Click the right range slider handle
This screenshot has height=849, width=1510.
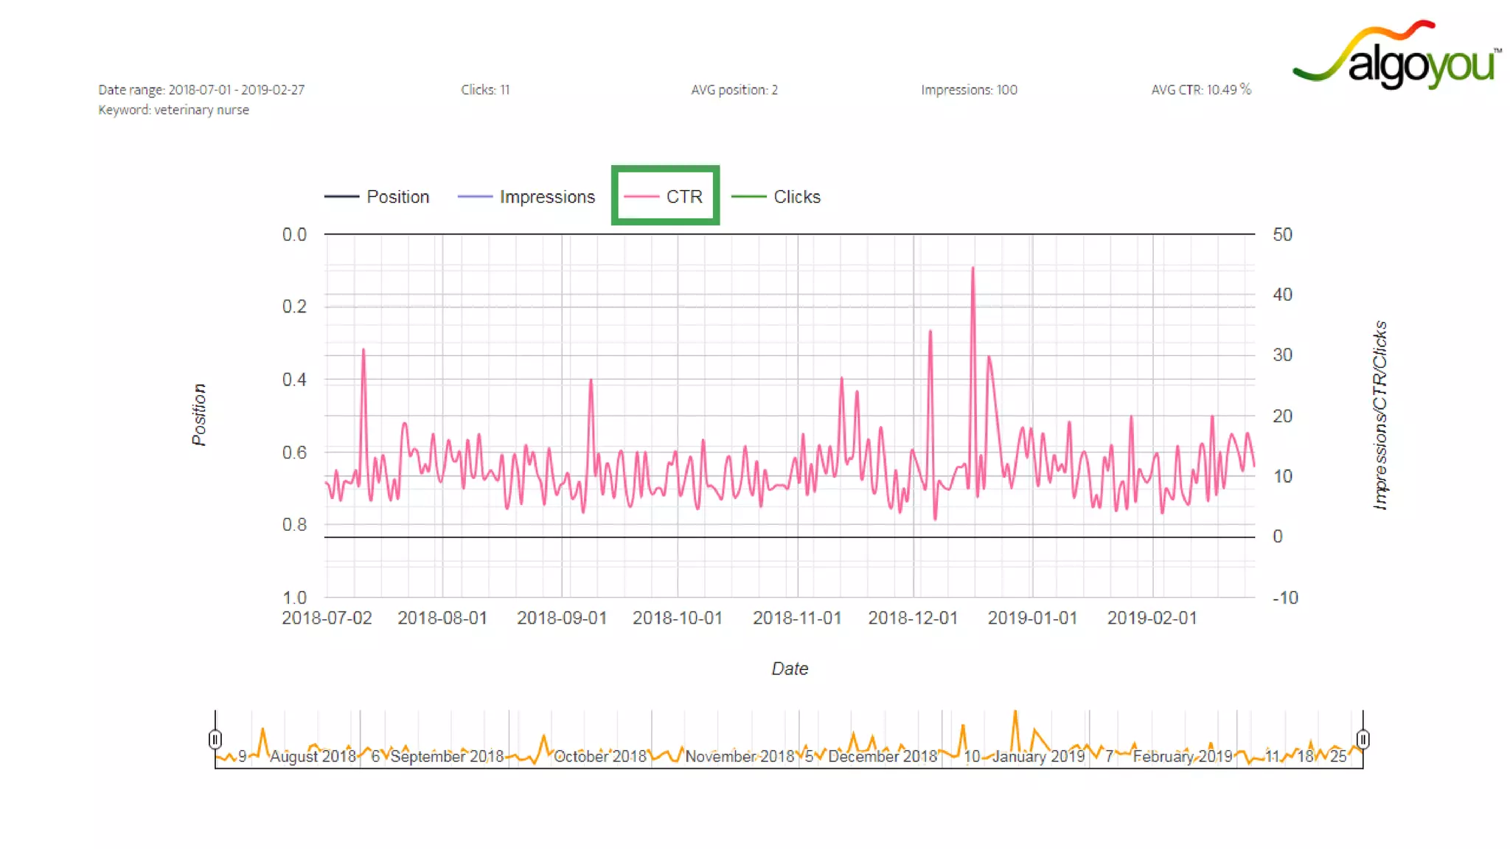[1363, 738]
